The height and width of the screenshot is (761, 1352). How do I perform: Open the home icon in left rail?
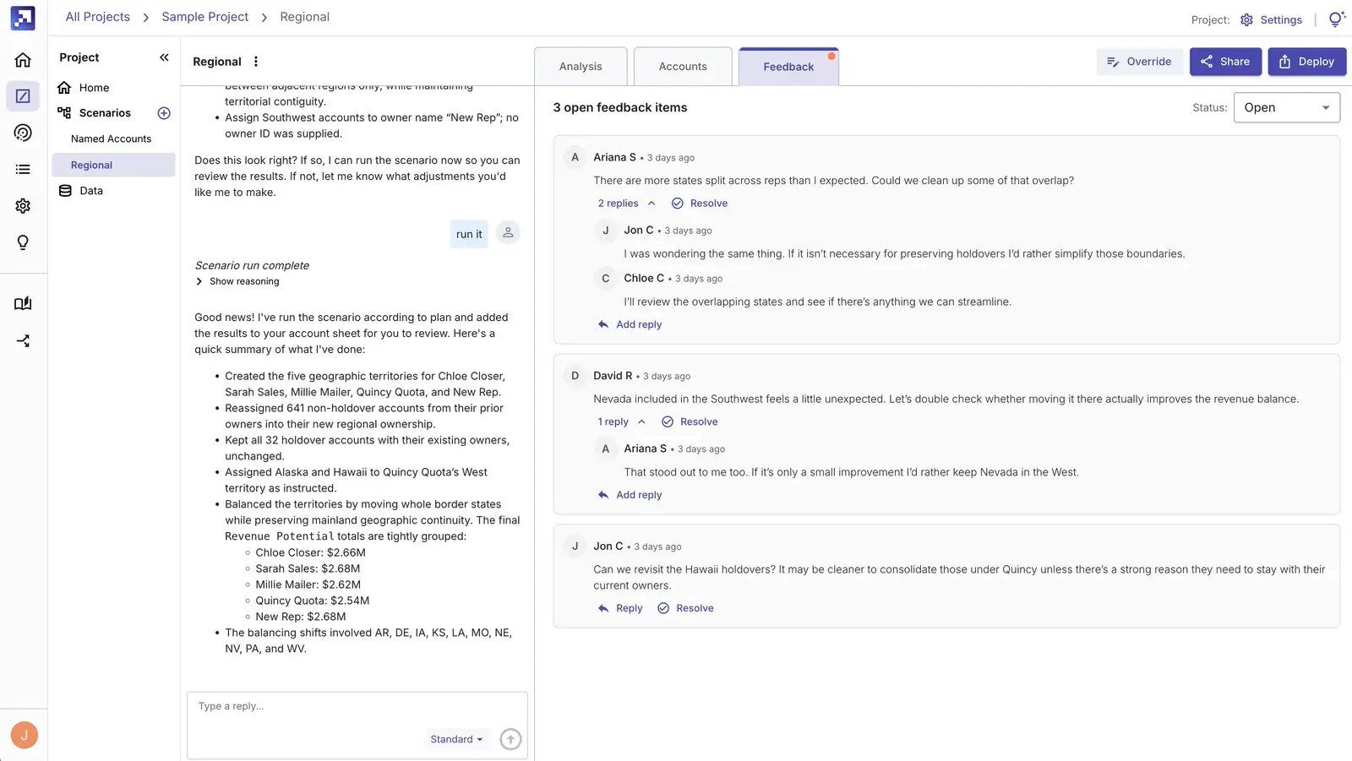coord(23,60)
